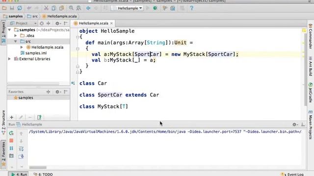Screen dimensions: 314x176
Task: Click the Open folder toolbar icon
Action: [4, 8]
